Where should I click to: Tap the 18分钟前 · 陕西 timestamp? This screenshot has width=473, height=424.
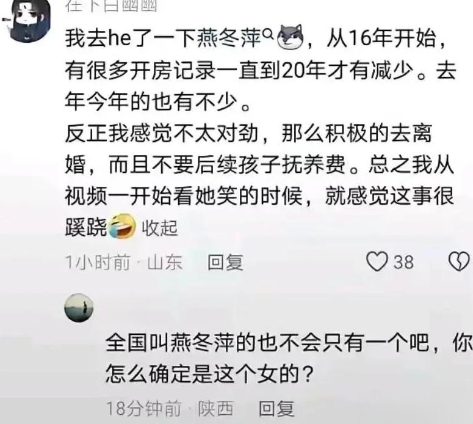(170, 409)
